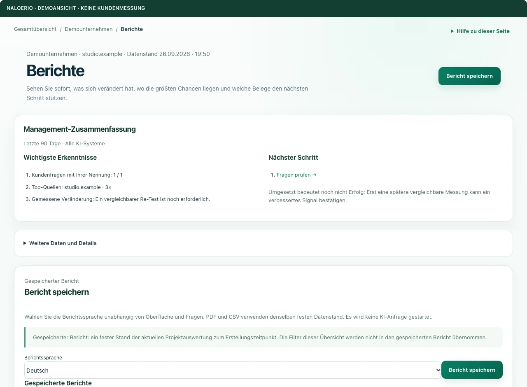Select the current 'Berichte' breadcrumb item
The width and height of the screenshot is (527, 387).
pos(132,29)
